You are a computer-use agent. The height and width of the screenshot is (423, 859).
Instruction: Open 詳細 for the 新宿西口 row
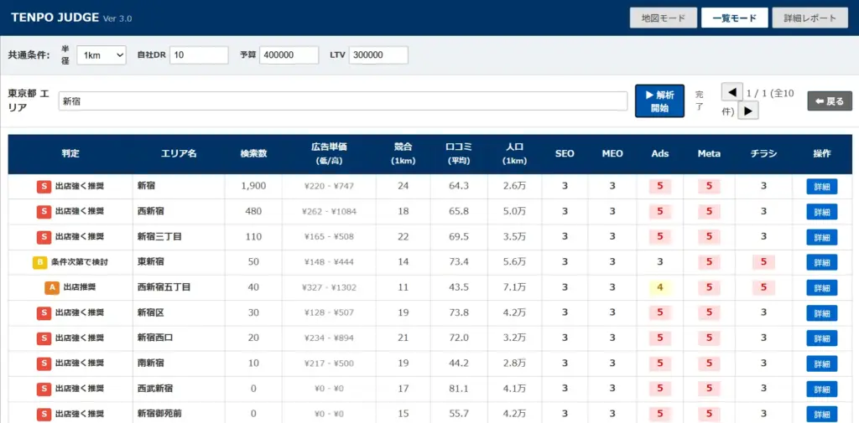point(821,338)
